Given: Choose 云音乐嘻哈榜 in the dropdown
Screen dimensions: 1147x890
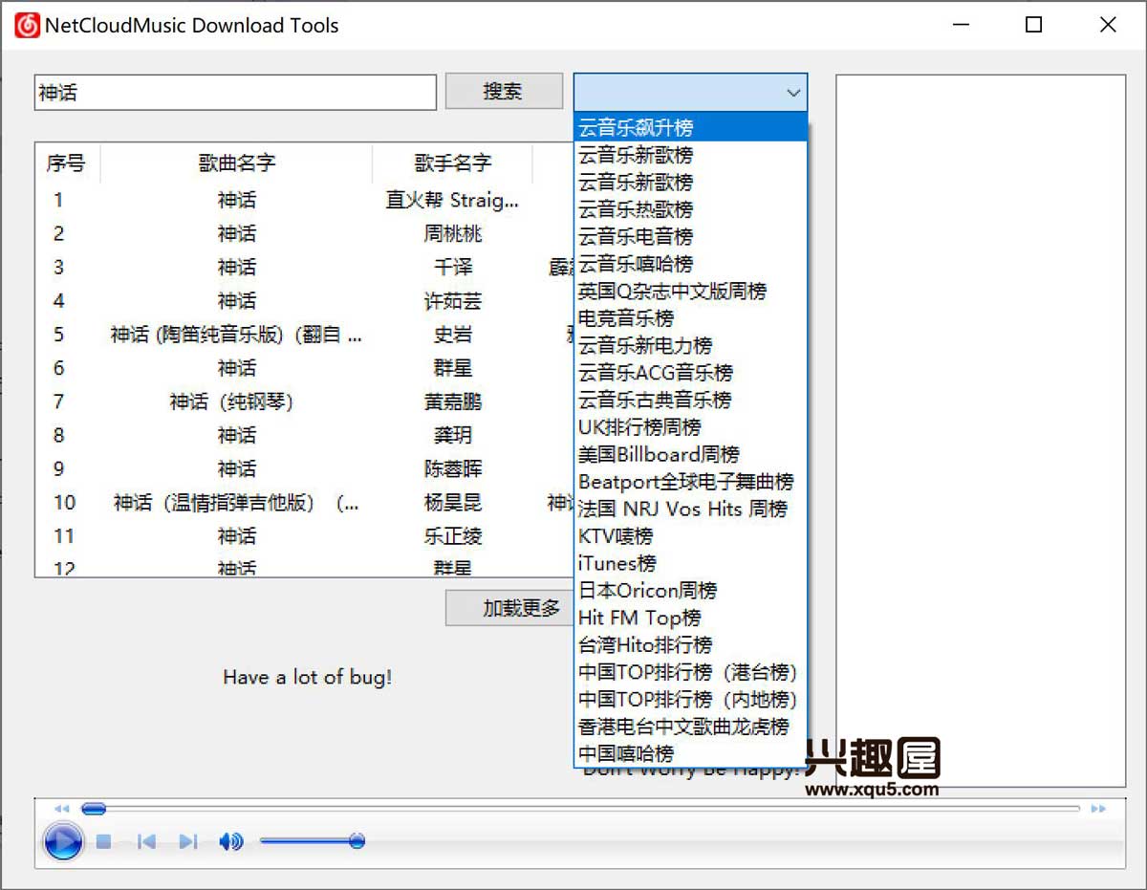Looking at the screenshot, I should click(691, 264).
